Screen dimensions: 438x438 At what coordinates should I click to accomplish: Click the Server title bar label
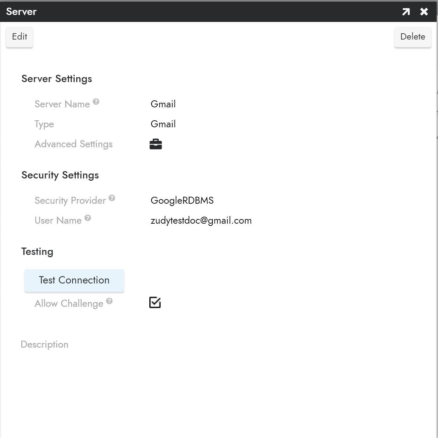pyautogui.click(x=21, y=11)
